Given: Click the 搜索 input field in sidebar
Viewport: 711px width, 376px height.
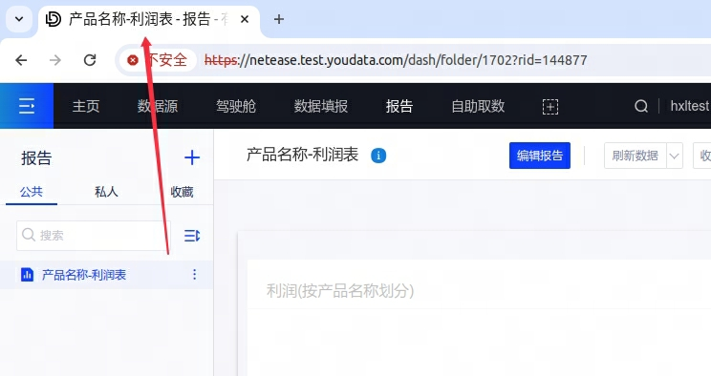Looking at the screenshot, I should [x=94, y=236].
